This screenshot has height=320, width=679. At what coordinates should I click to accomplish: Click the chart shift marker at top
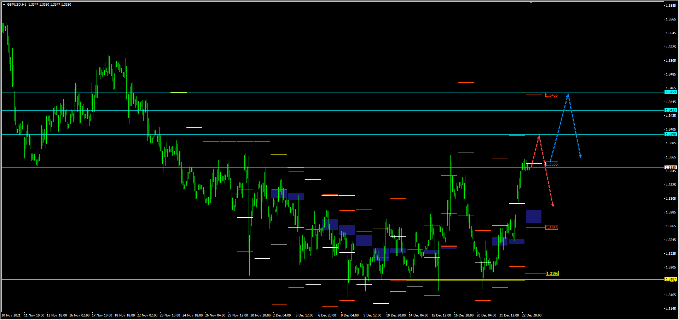coord(531,2)
